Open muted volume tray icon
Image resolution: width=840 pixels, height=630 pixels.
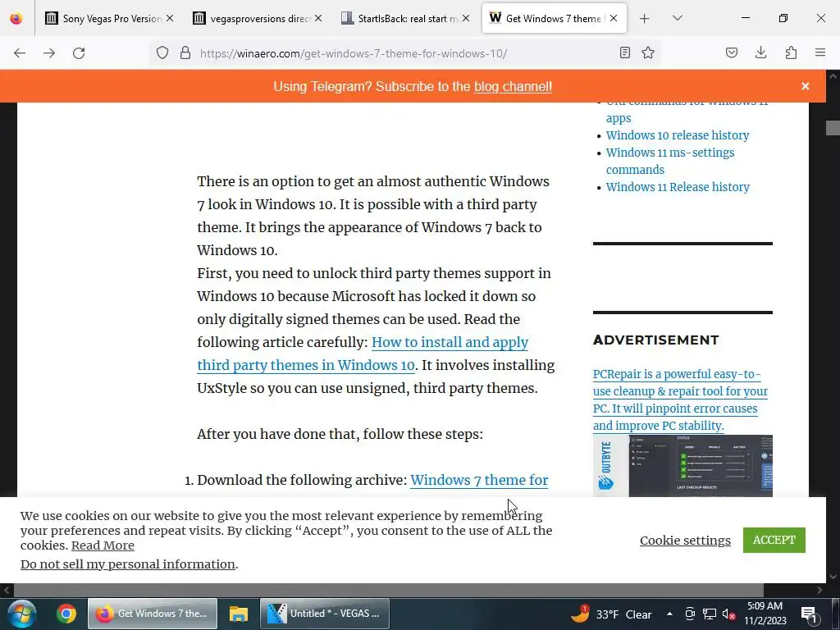pyautogui.click(x=728, y=614)
